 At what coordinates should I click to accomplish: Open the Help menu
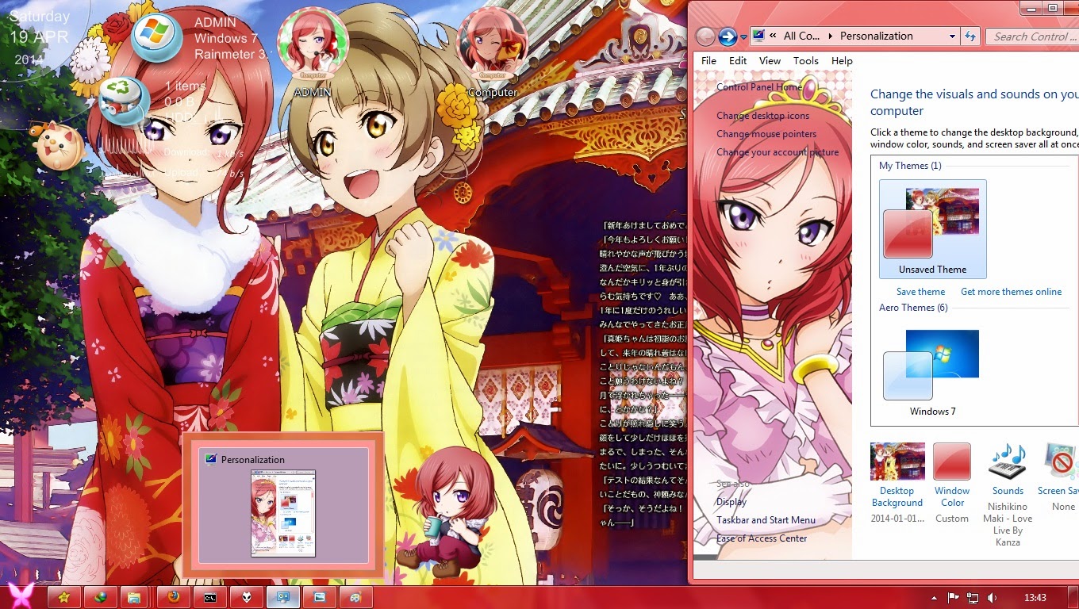(x=842, y=60)
